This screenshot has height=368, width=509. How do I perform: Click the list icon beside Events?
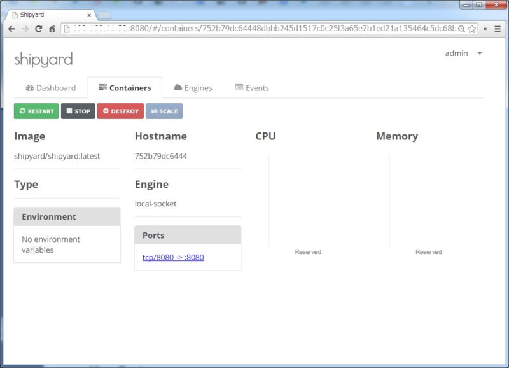pos(239,88)
